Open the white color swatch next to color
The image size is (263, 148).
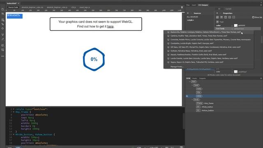(235, 25)
